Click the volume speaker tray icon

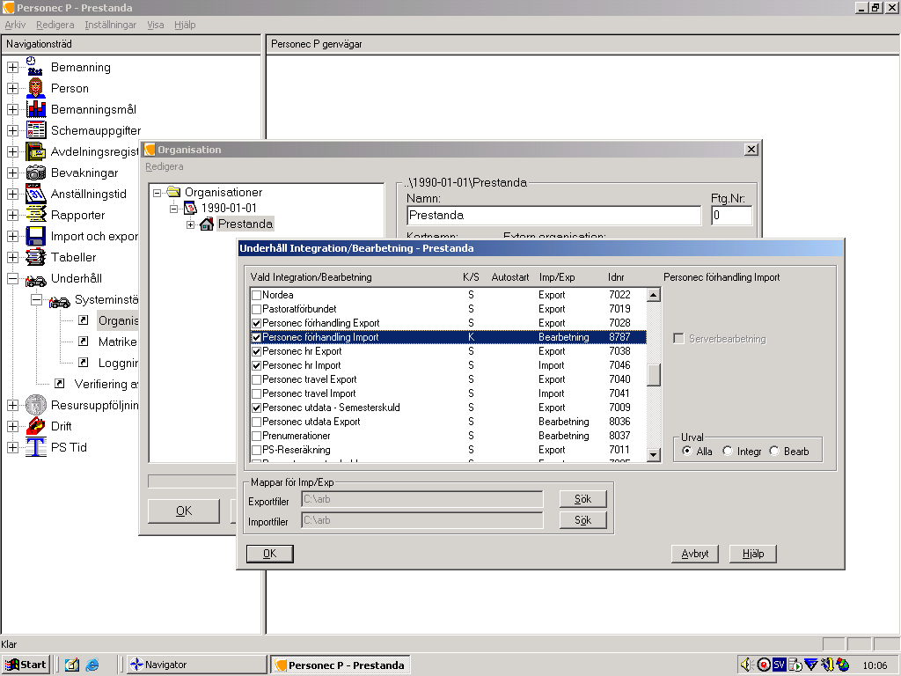click(x=747, y=665)
